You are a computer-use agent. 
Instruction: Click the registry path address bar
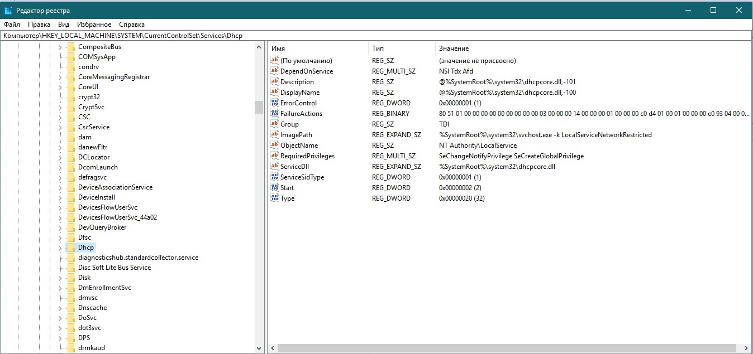tap(376, 36)
